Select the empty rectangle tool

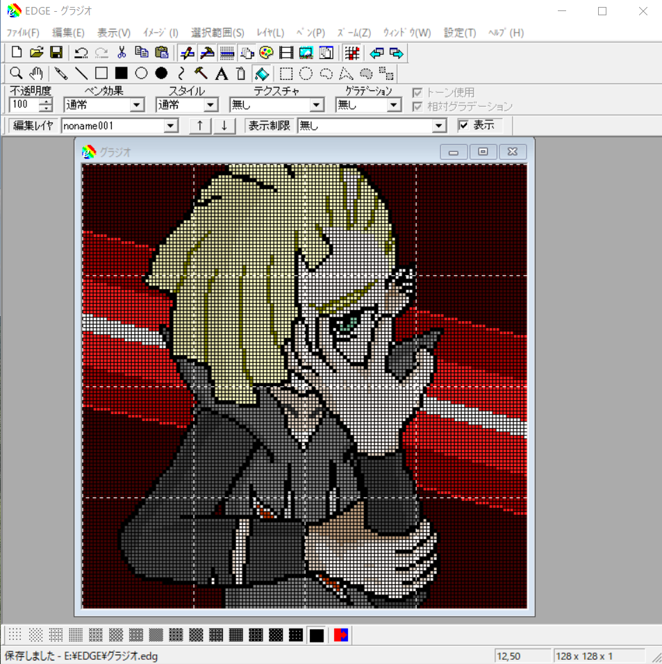coord(101,74)
